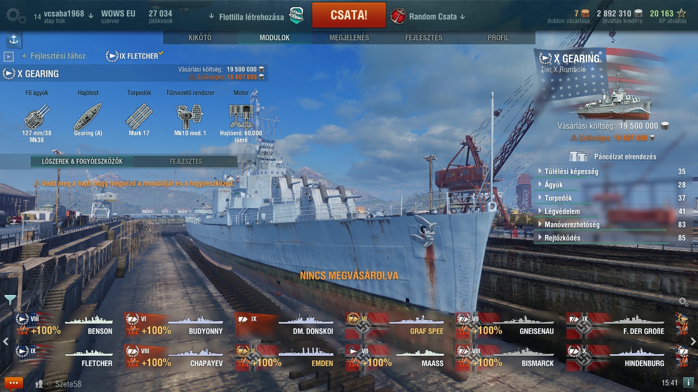The image size is (698, 392).
Task: Click the anchor port icon
Action: click(x=14, y=39)
